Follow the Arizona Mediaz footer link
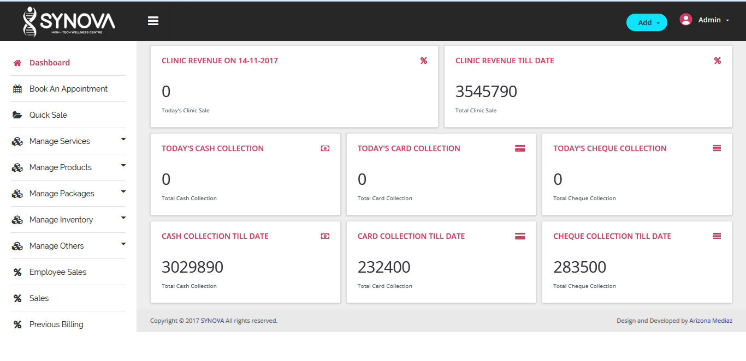The height and width of the screenshot is (361, 746). (711, 321)
